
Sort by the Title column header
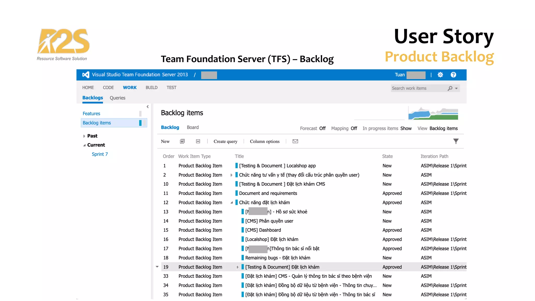(x=239, y=156)
